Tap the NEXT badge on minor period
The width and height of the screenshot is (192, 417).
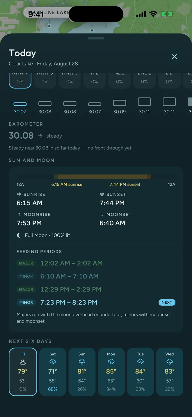coord(167,302)
